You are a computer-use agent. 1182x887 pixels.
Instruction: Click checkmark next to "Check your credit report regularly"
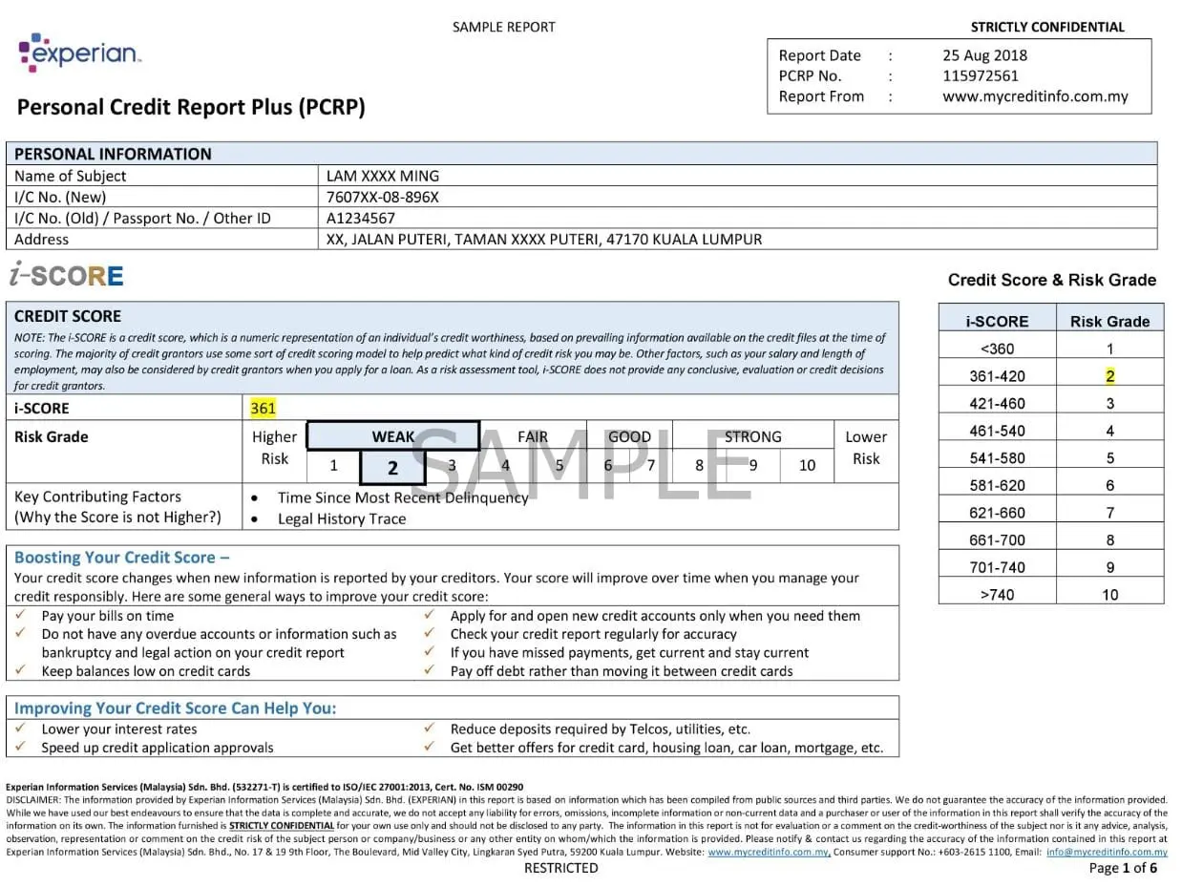point(430,634)
